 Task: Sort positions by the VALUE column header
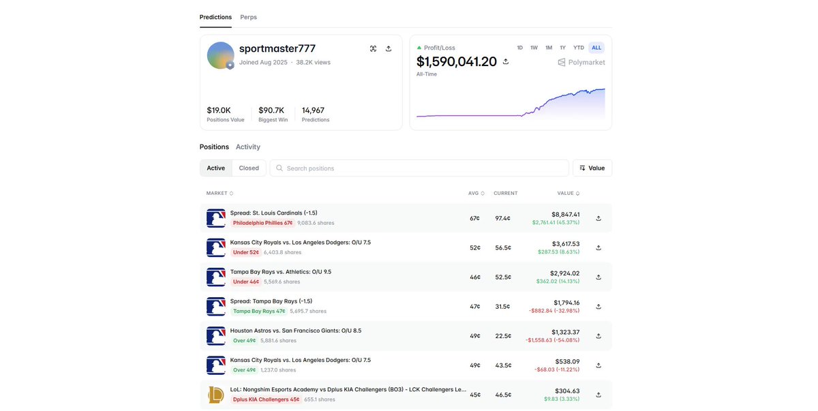point(569,193)
